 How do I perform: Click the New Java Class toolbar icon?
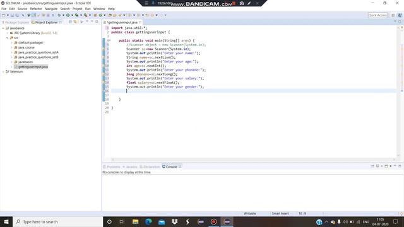100,15
